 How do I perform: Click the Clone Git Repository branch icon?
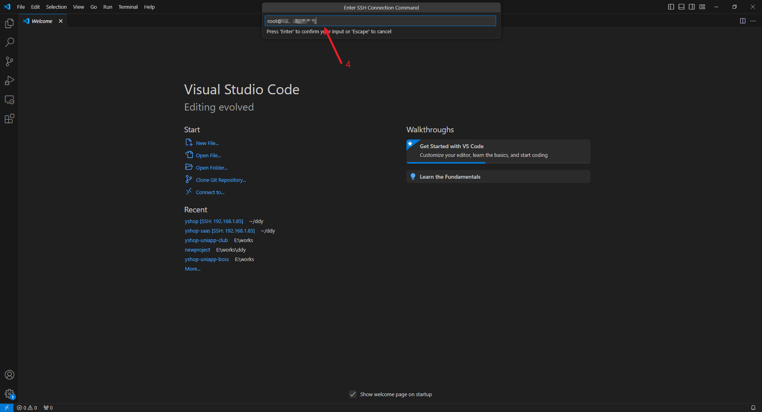click(x=189, y=179)
